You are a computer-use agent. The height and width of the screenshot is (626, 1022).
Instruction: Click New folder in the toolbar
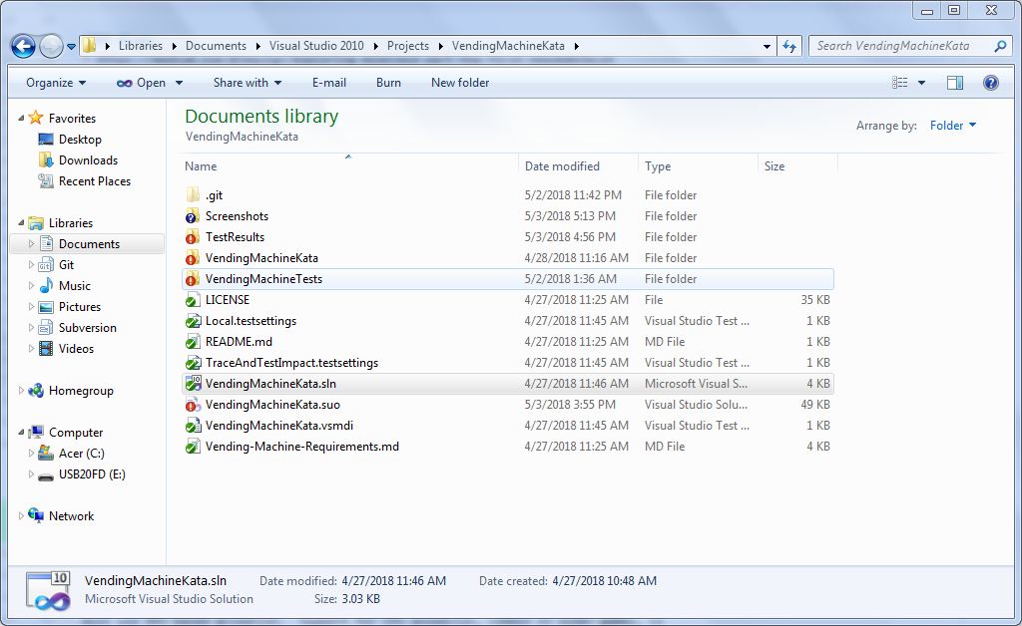tap(460, 83)
